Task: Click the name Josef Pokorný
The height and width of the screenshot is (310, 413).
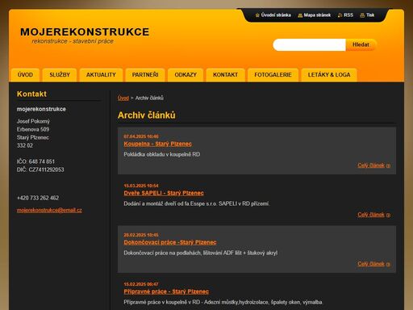Action: tap(33, 121)
